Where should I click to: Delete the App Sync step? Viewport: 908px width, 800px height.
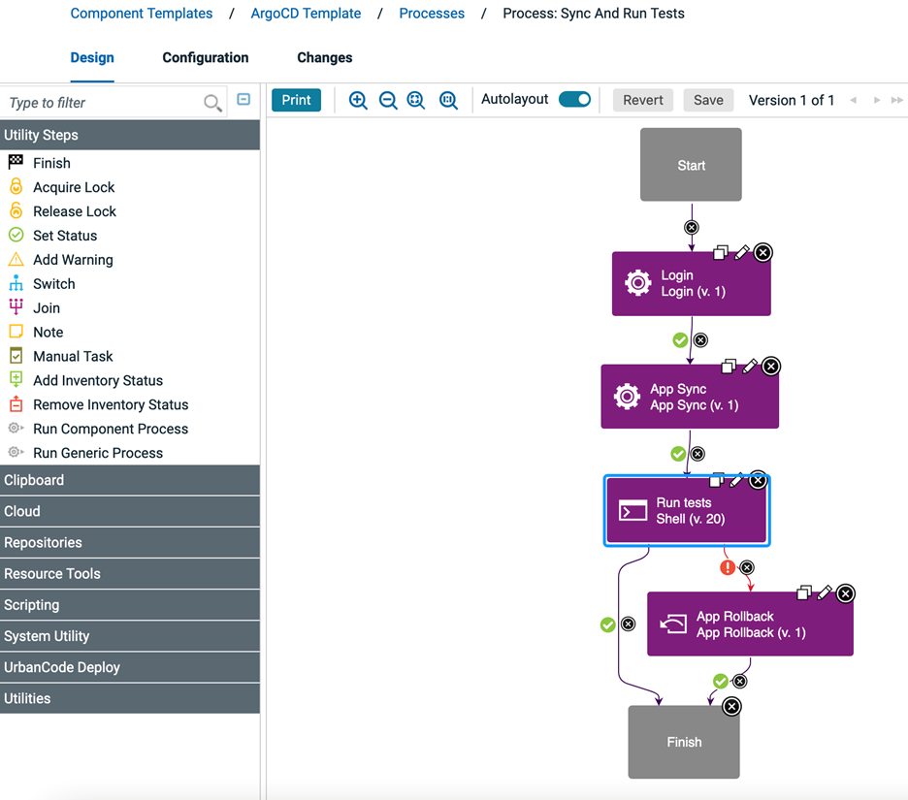[771, 366]
